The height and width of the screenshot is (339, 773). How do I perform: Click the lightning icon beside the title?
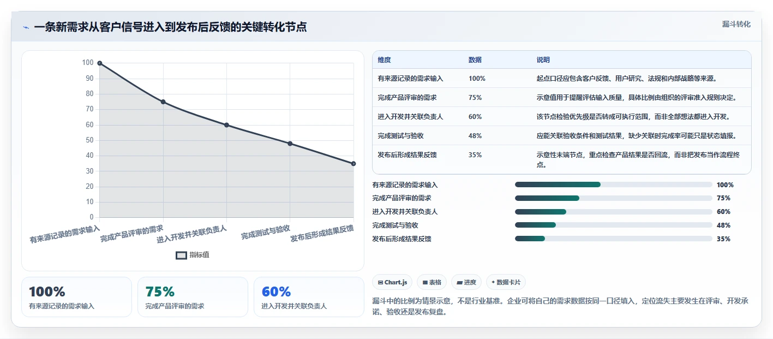(x=26, y=27)
